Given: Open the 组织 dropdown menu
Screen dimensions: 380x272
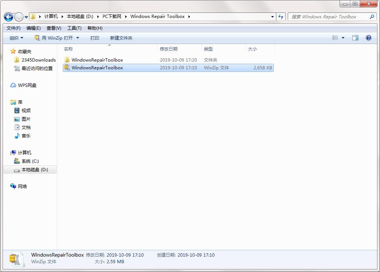Looking at the screenshot, I should (16, 38).
